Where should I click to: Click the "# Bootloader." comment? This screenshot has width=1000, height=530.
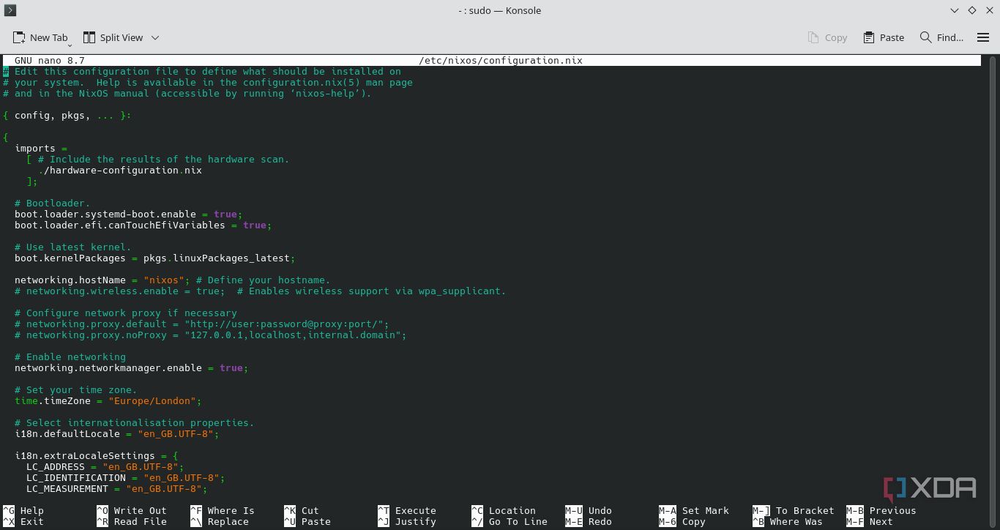click(53, 204)
